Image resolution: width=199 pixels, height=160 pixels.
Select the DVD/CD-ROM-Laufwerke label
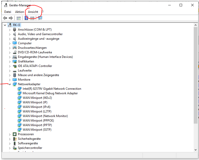pos(35,52)
